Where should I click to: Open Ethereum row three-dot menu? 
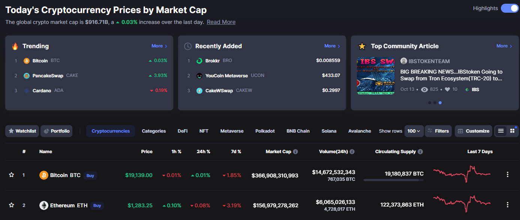click(508, 205)
